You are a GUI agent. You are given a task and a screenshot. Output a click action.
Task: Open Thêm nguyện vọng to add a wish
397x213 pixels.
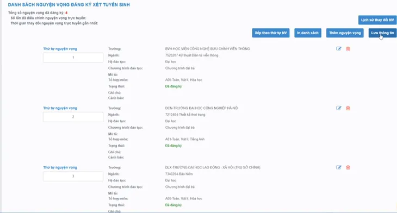[x=345, y=33]
